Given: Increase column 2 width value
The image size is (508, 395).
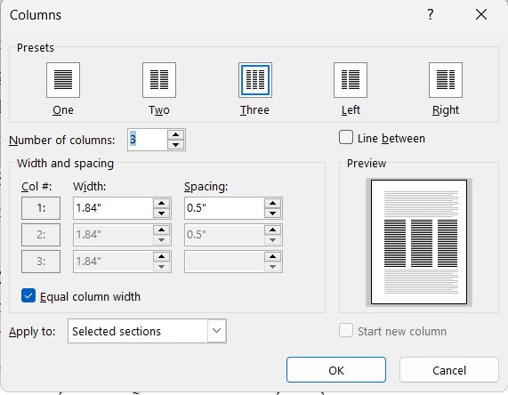Looking at the screenshot, I should (x=161, y=230).
